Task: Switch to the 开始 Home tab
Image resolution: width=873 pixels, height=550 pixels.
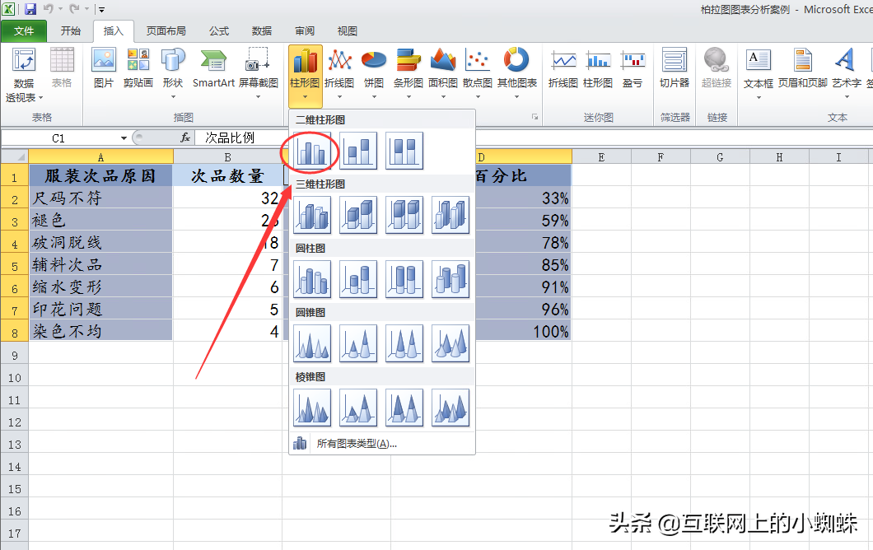Action: pyautogui.click(x=71, y=31)
